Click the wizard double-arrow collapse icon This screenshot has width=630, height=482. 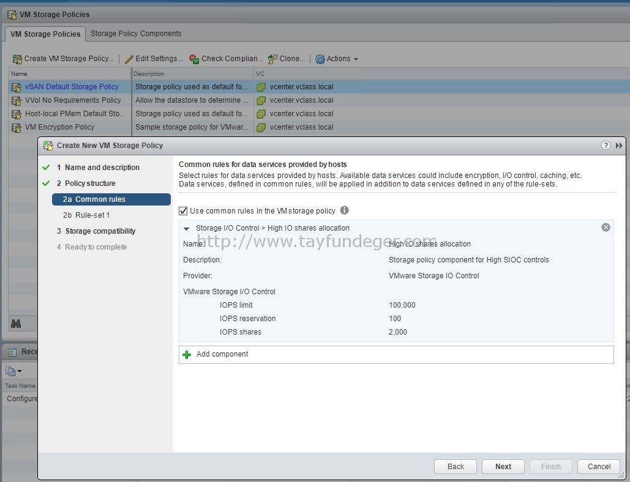click(619, 146)
